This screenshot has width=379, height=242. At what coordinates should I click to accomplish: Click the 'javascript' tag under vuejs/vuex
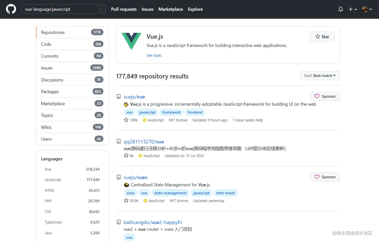tap(201, 193)
